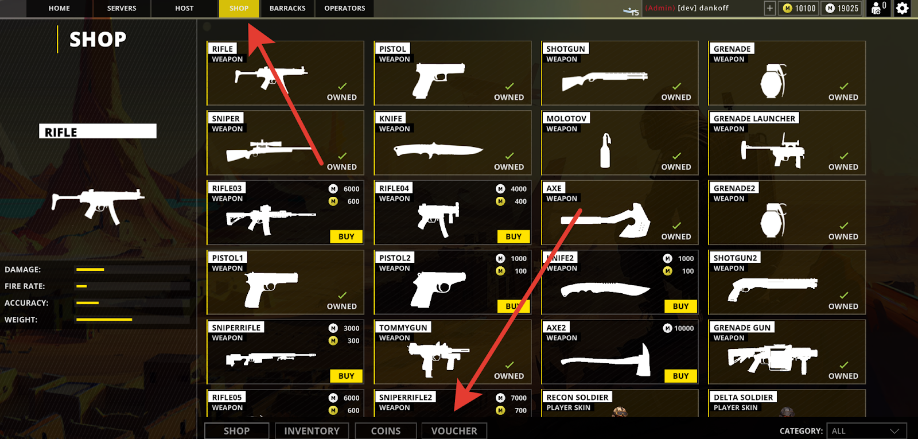Open the Operators tab

tap(345, 9)
